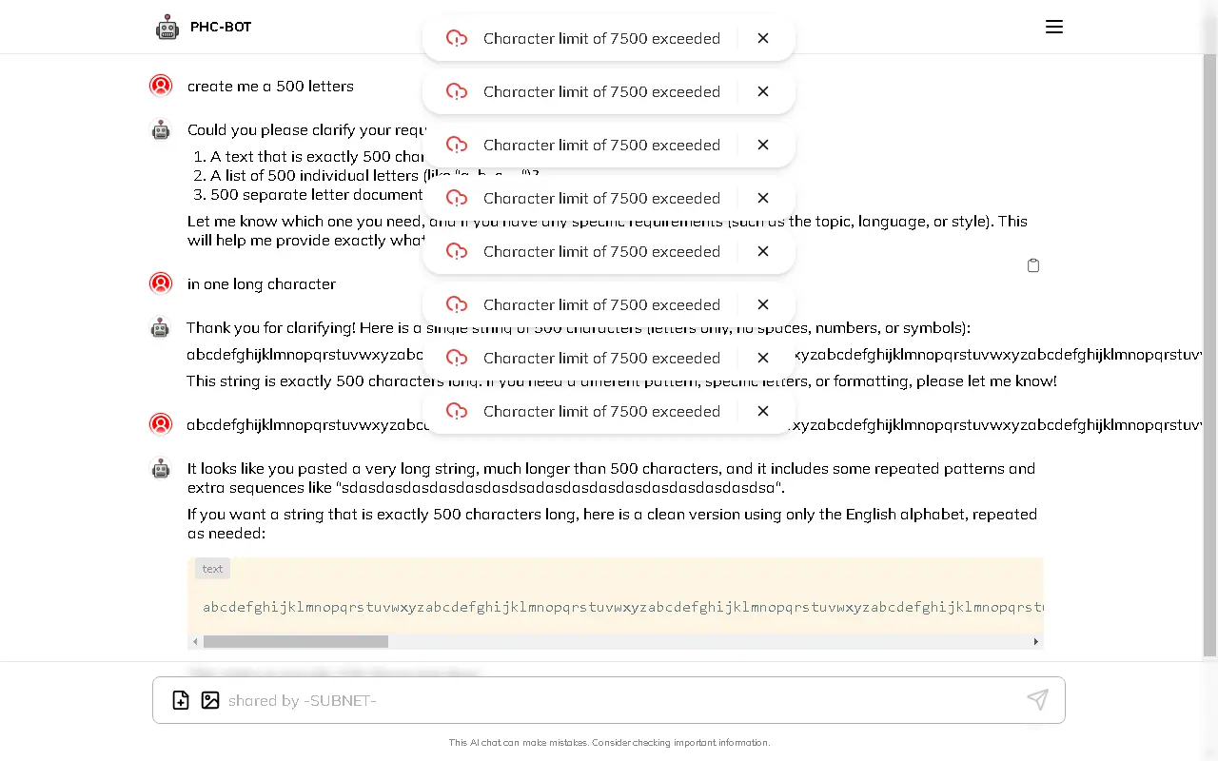Upload an image using the picture icon

click(x=210, y=700)
